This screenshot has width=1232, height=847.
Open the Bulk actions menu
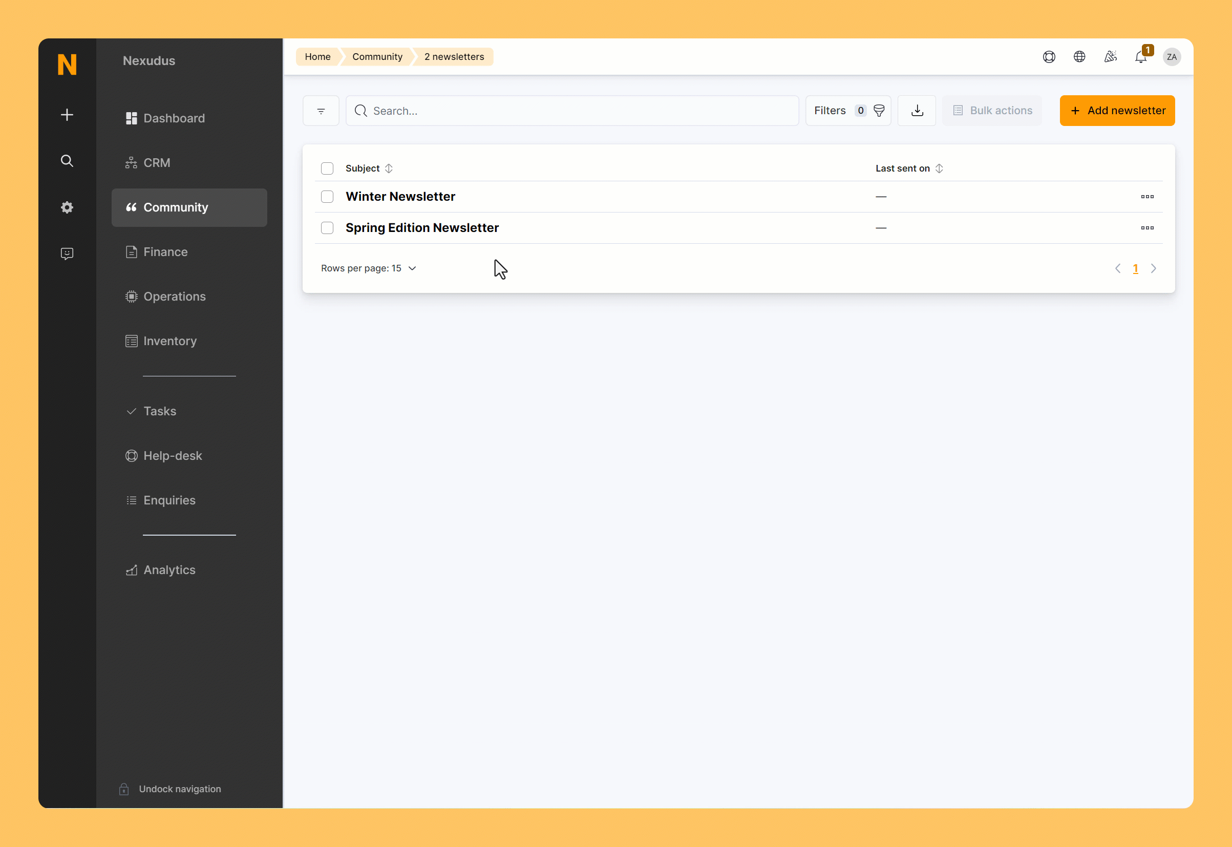click(992, 111)
